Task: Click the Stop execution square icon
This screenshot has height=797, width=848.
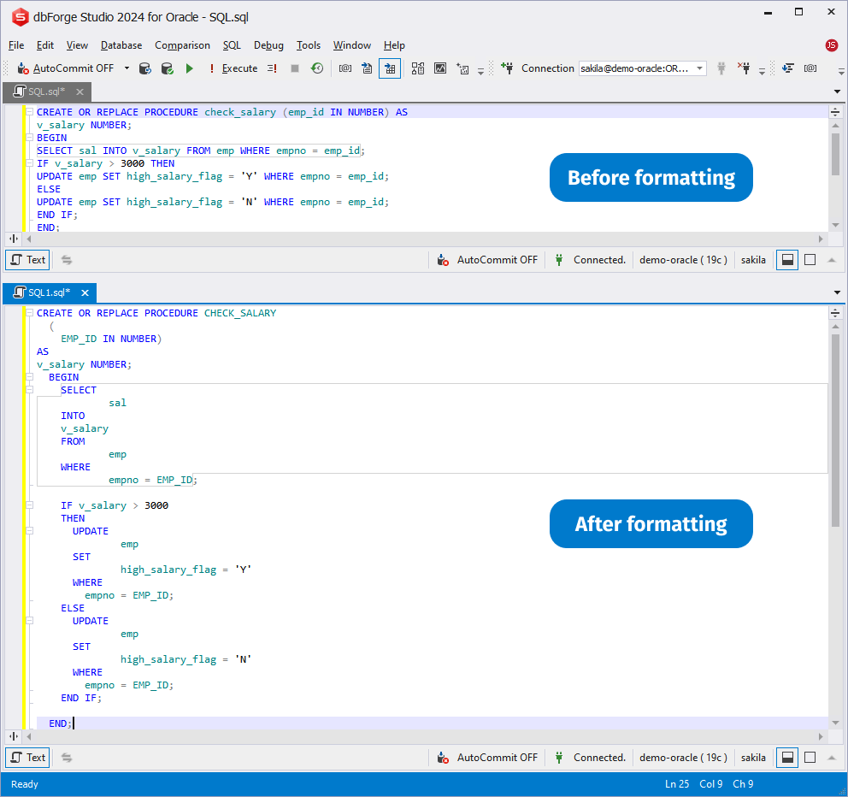Action: [x=295, y=68]
